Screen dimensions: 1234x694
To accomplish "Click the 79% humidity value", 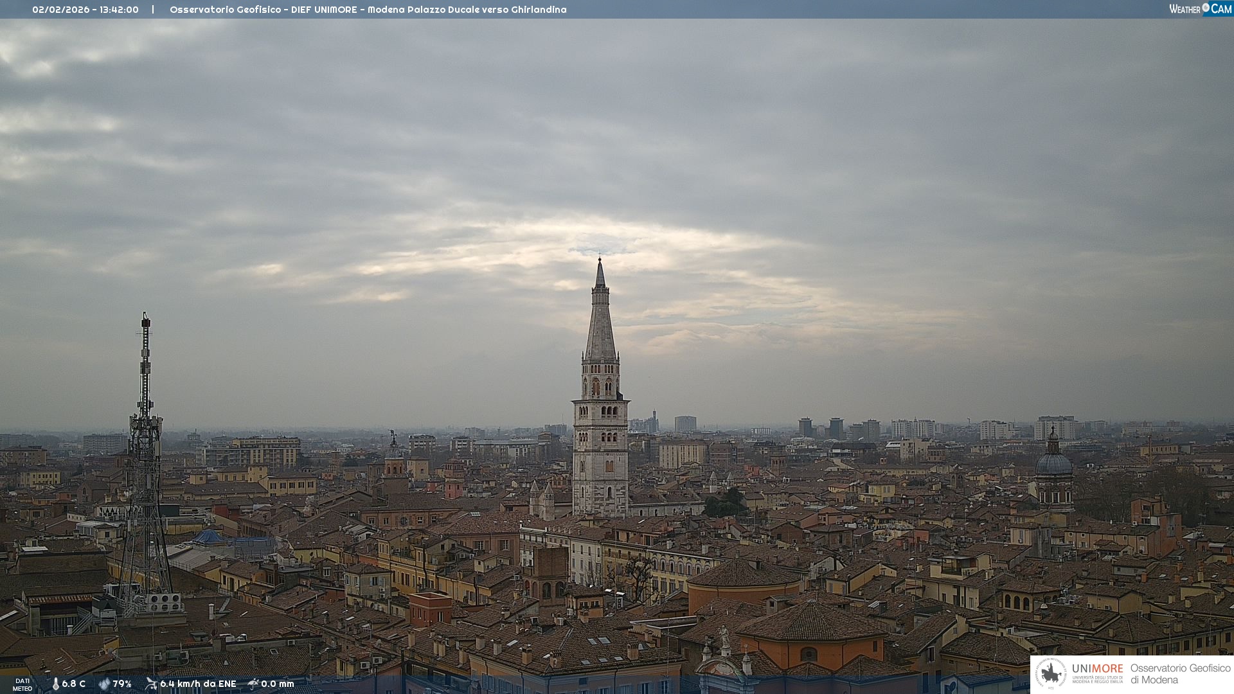I will tap(122, 684).
